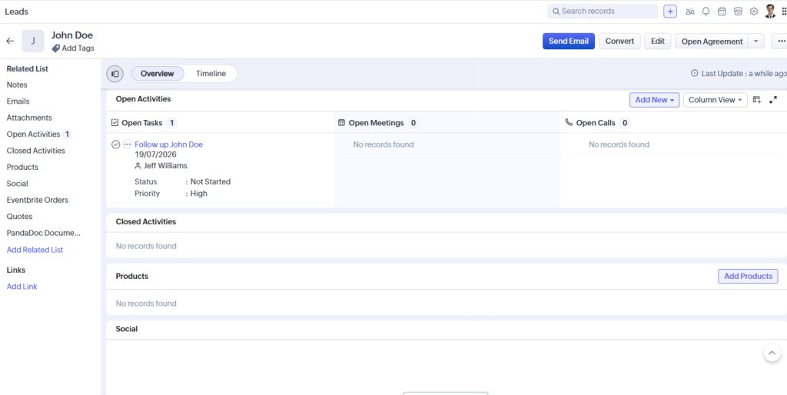Click the Convert button
The height and width of the screenshot is (395, 787).
pyautogui.click(x=619, y=41)
